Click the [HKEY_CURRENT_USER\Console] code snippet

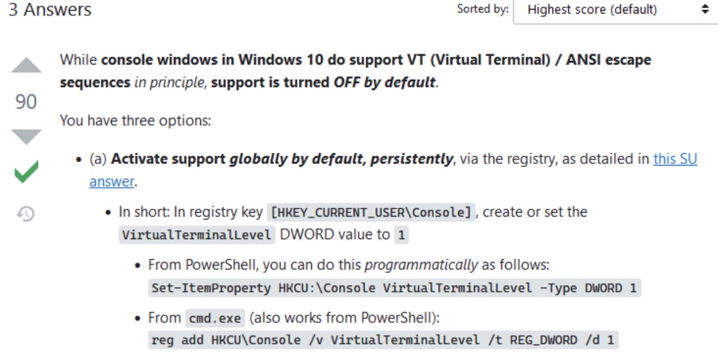[371, 213]
